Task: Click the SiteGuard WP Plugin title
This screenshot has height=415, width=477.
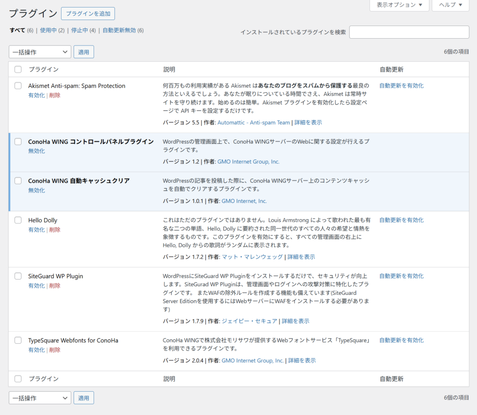Action: (x=55, y=276)
